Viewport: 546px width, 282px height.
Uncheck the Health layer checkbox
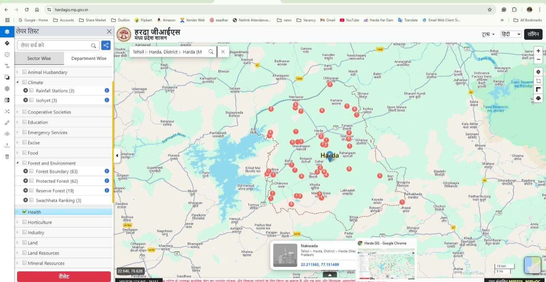(25, 212)
